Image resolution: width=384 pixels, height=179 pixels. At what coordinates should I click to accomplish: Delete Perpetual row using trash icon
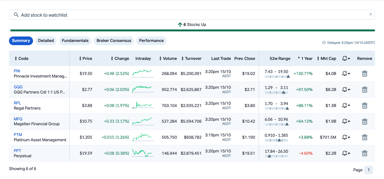[364, 153]
